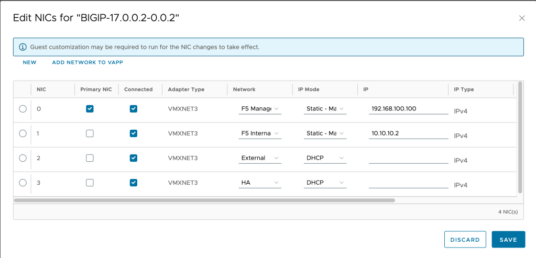Close the Edit NICs dialog
Image resolution: width=536 pixels, height=258 pixels.
click(x=521, y=18)
